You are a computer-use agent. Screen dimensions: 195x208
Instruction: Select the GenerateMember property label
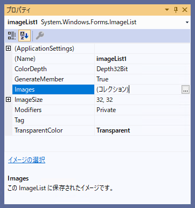click(53, 79)
